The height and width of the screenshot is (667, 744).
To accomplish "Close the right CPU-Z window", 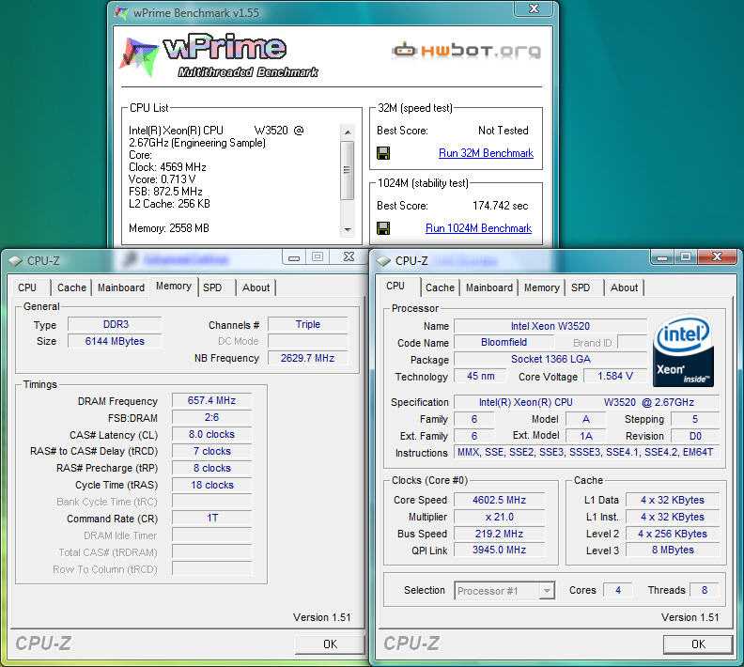I will point(717,256).
